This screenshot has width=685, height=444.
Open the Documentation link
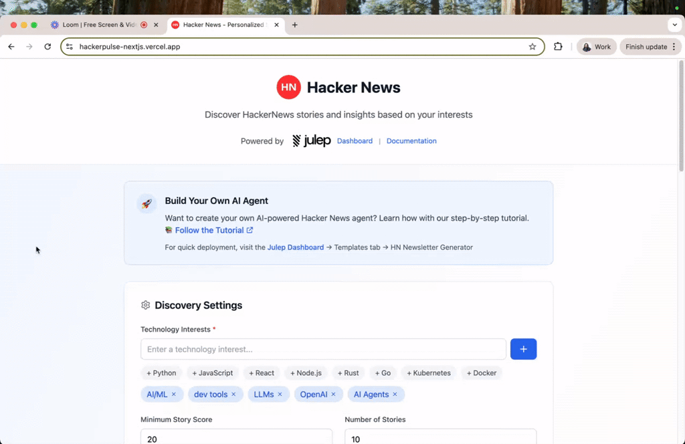(411, 141)
